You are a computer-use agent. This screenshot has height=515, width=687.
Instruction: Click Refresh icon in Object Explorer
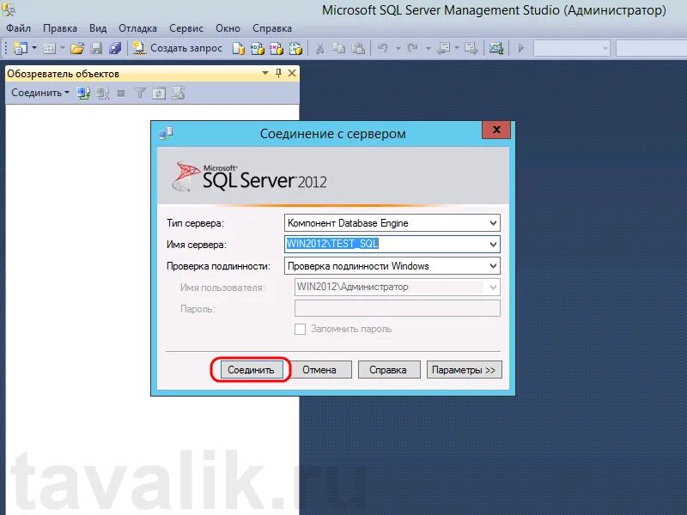(159, 94)
